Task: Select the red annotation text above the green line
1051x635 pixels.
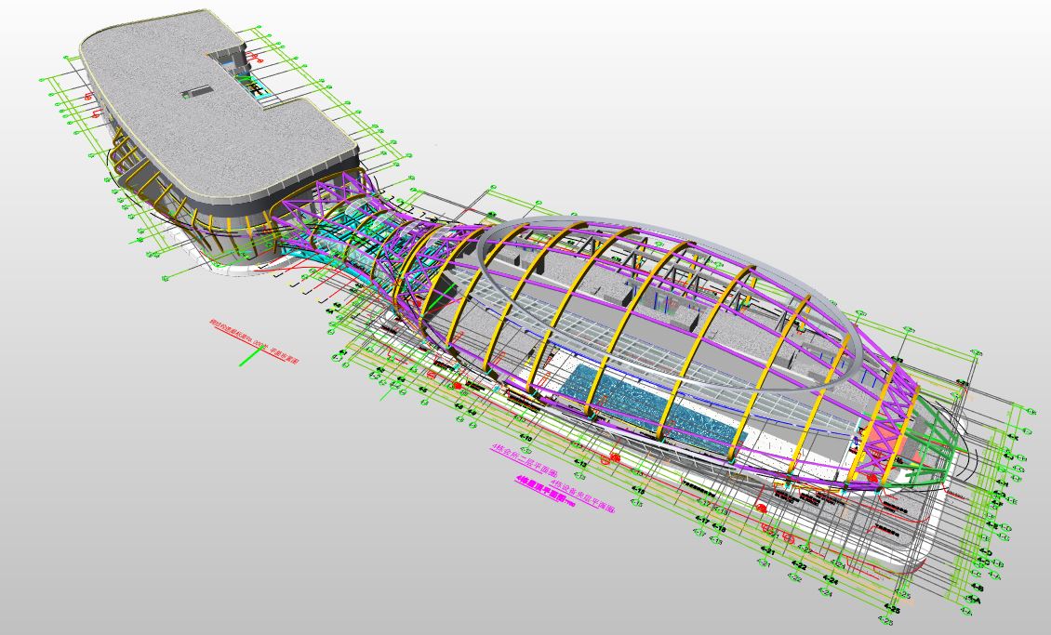Action: click(x=253, y=341)
